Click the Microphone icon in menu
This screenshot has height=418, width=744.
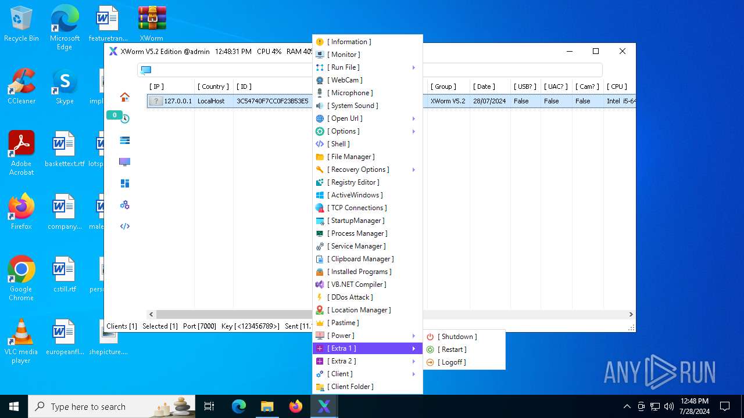click(x=320, y=93)
